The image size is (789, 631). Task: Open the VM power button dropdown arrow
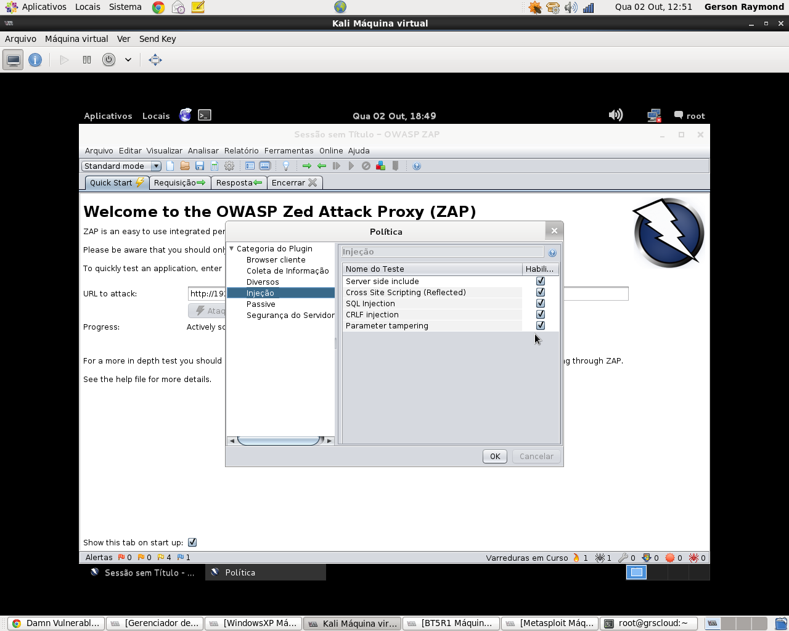click(x=128, y=60)
